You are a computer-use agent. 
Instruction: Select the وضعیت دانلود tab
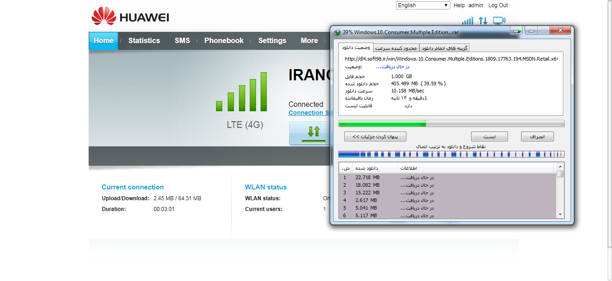coord(356,48)
